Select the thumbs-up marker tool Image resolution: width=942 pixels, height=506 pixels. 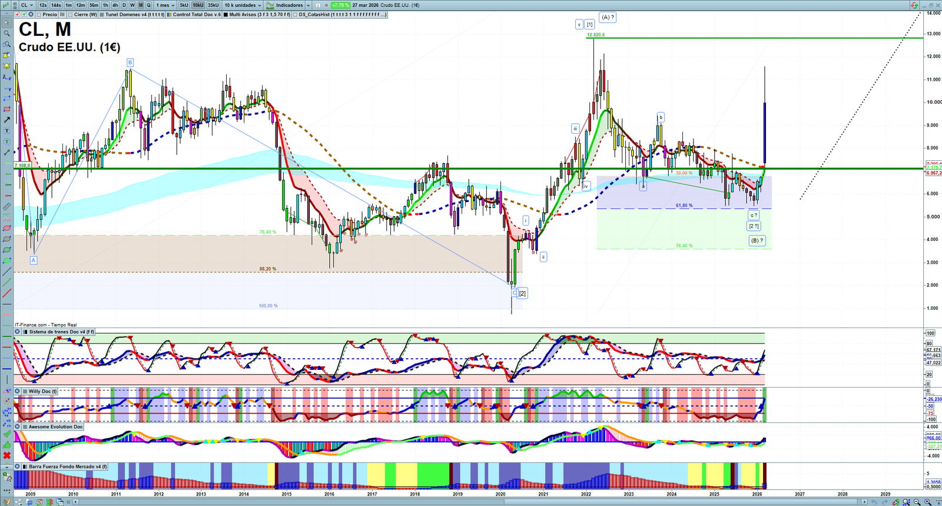pyautogui.click(x=6, y=445)
